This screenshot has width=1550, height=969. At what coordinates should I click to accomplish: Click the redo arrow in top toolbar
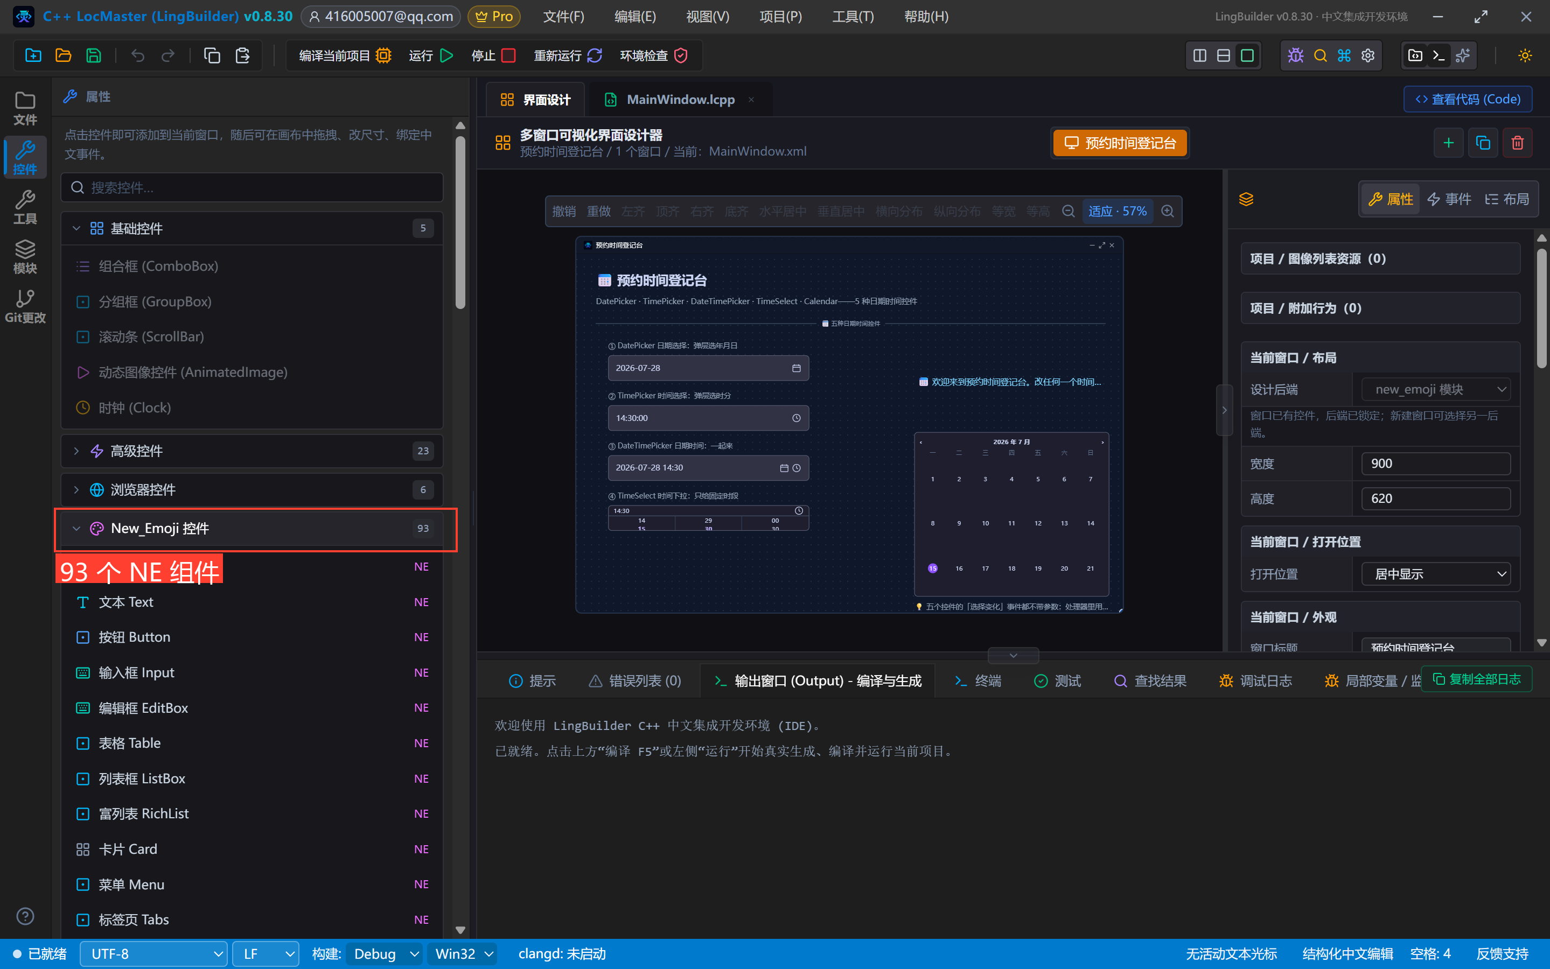pyautogui.click(x=168, y=55)
